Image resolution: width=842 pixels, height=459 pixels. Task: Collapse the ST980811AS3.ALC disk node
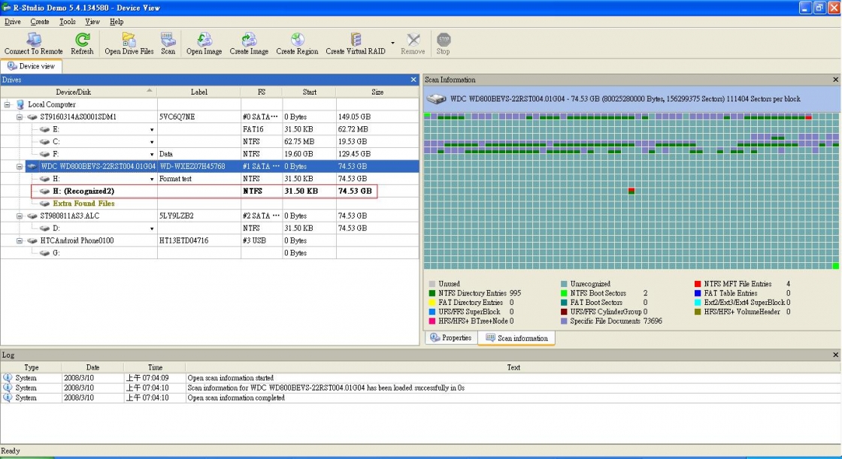(x=20, y=216)
